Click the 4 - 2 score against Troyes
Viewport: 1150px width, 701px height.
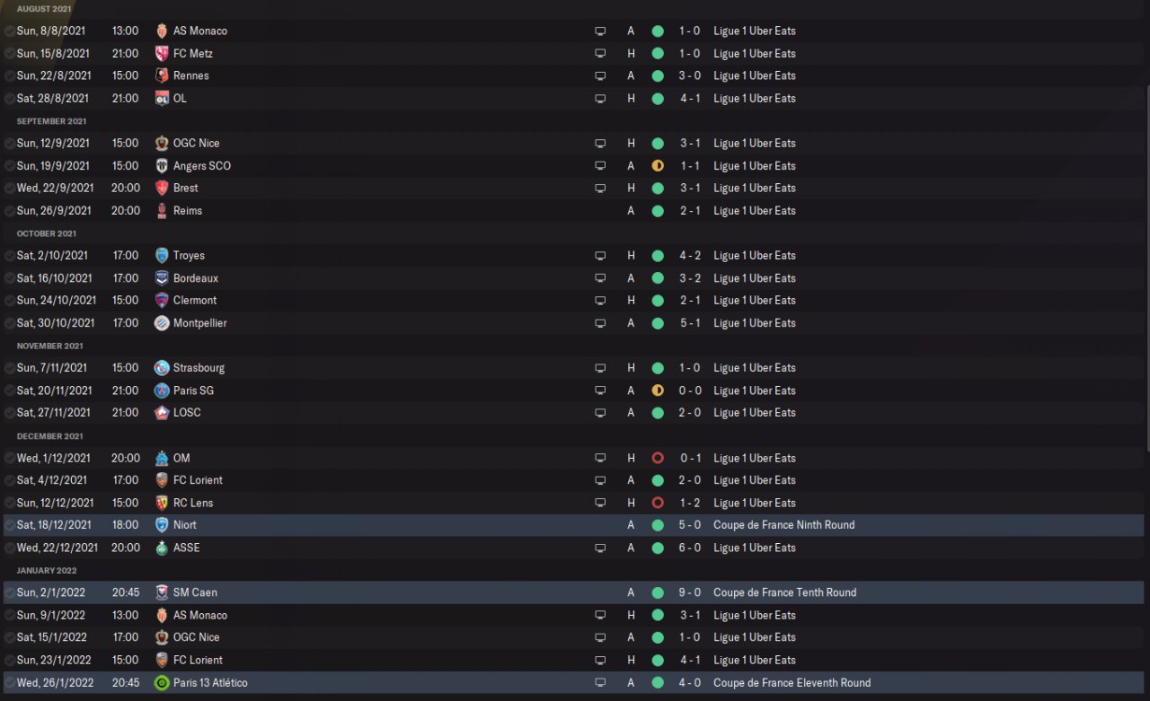(x=690, y=255)
